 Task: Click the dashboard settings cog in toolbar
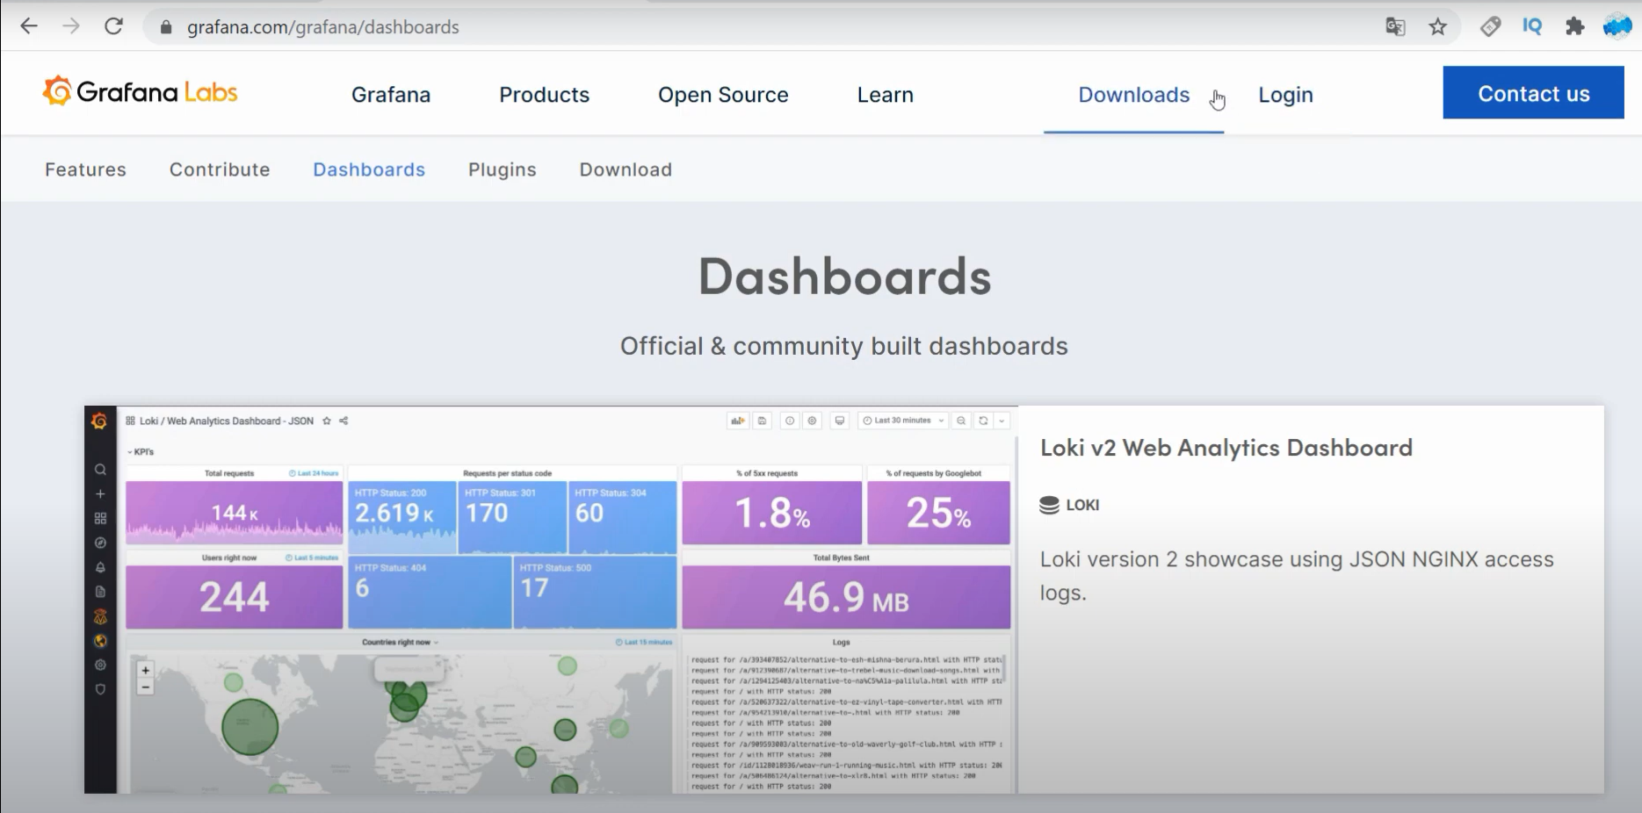click(812, 421)
